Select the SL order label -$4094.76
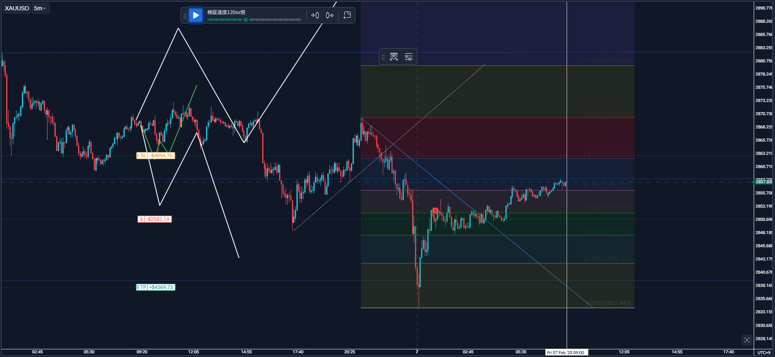This screenshot has width=775, height=357. click(x=156, y=156)
